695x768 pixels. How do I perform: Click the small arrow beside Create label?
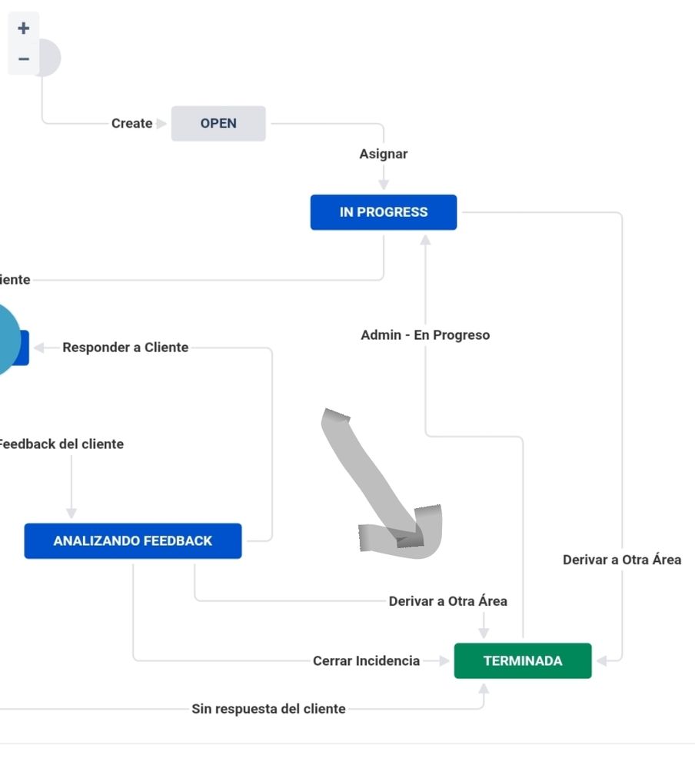click(x=161, y=123)
